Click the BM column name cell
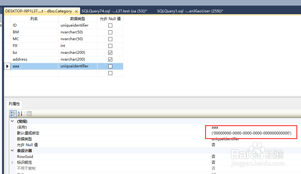Image resolution: width=301 pixels, height=174 pixels. point(34,32)
